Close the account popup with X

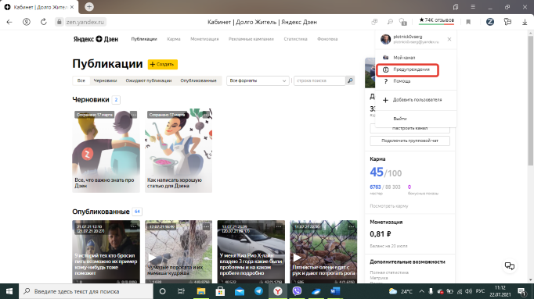coord(449,39)
